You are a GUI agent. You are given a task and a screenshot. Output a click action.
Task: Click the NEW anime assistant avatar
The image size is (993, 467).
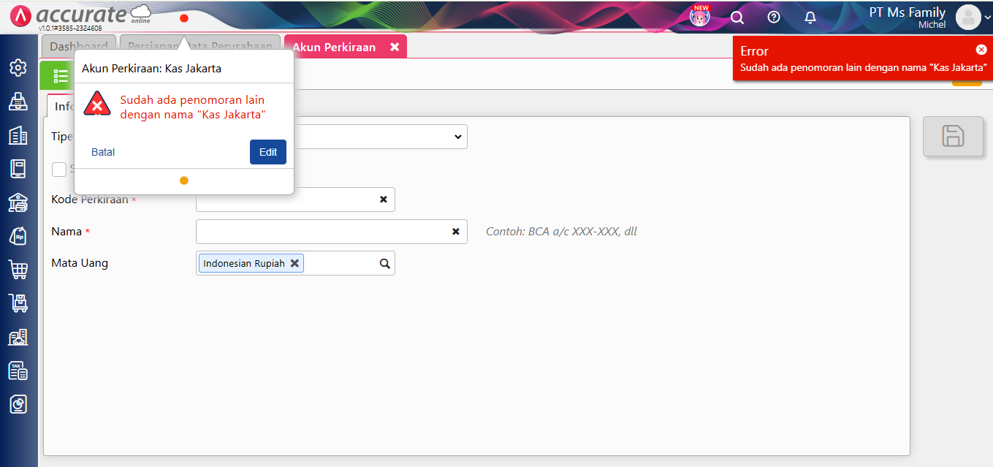coord(700,17)
